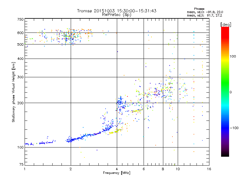Click the 'RwPretec (8p)' subtitle
246x184 pixels.
117,15
